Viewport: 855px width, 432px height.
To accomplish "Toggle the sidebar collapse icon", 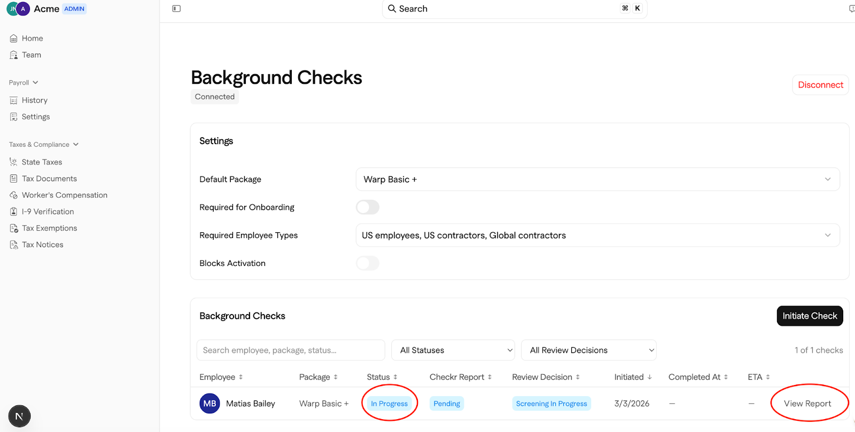I will 176,9.
